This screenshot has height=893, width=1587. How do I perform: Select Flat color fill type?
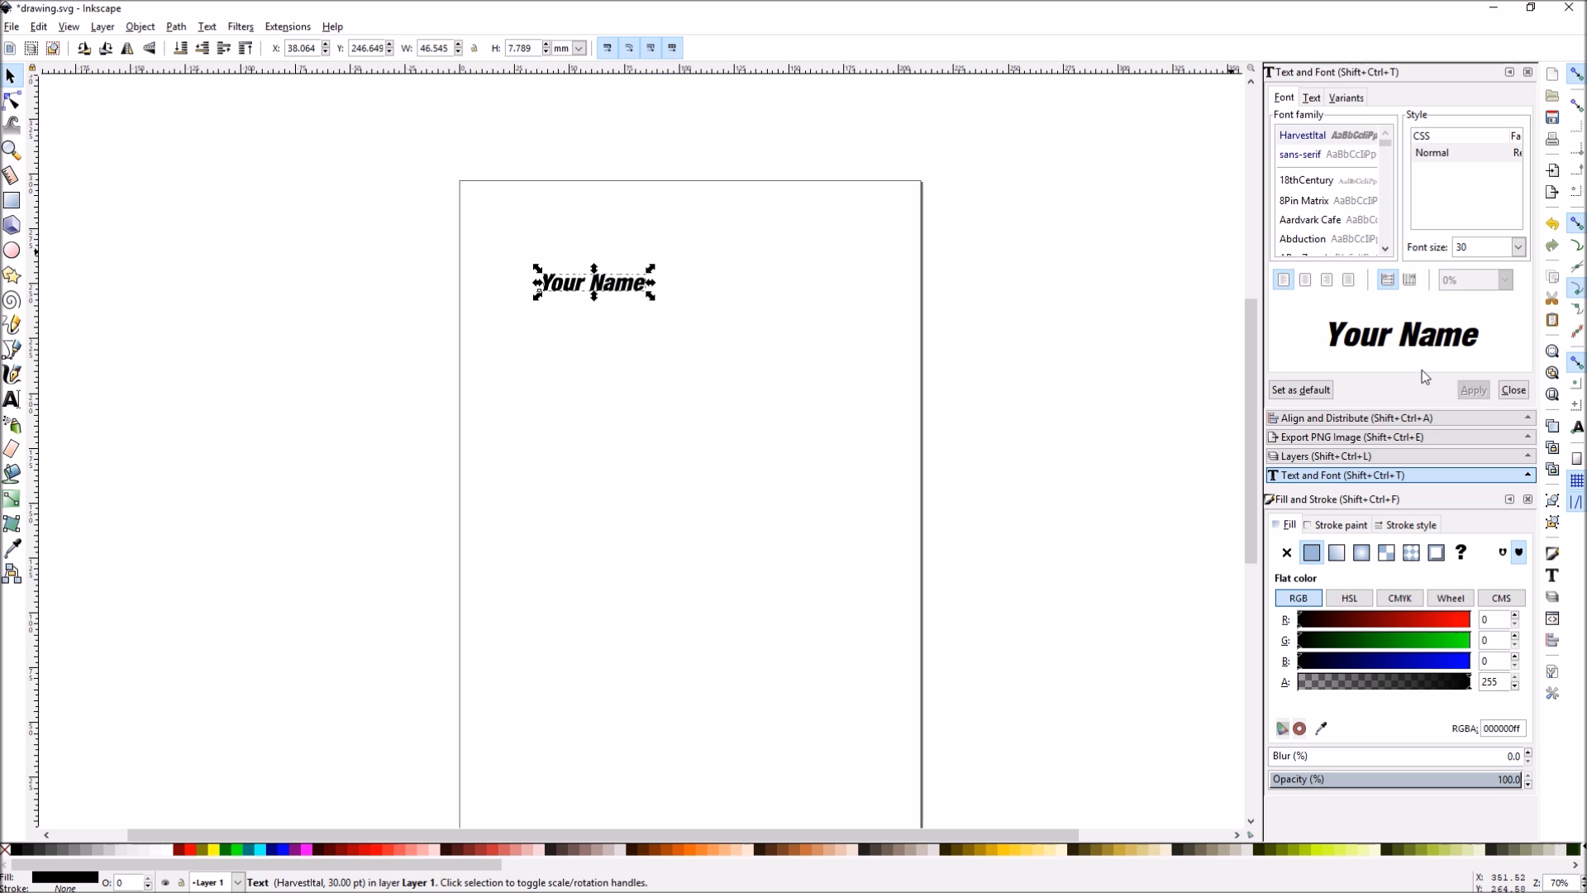[x=1312, y=552]
